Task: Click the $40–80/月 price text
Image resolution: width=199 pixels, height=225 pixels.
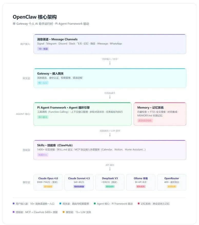Action: (79, 182)
